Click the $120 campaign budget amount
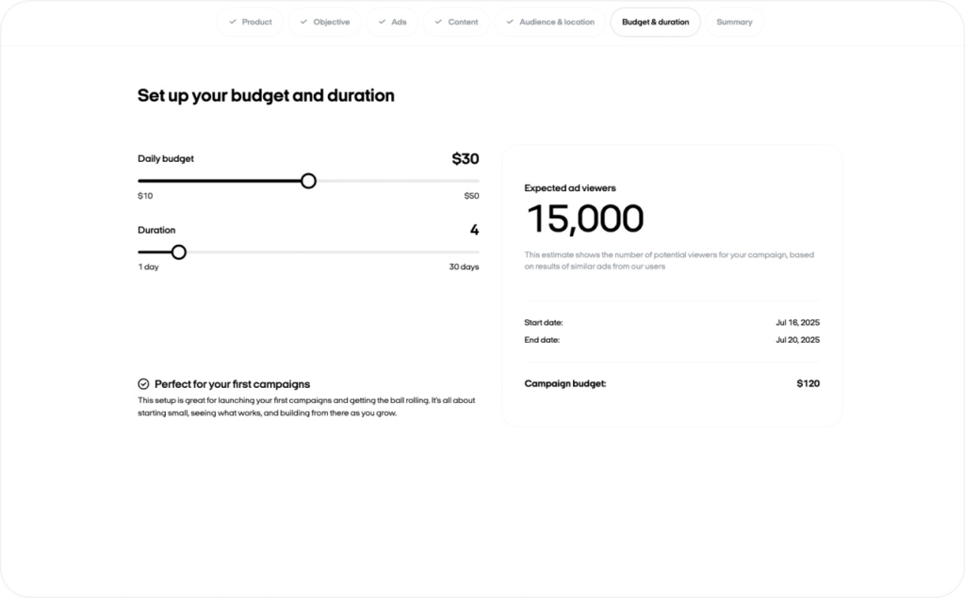The height and width of the screenshot is (598, 965). point(808,384)
